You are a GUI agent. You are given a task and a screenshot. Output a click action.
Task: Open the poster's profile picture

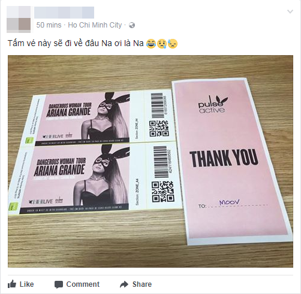[19, 19]
